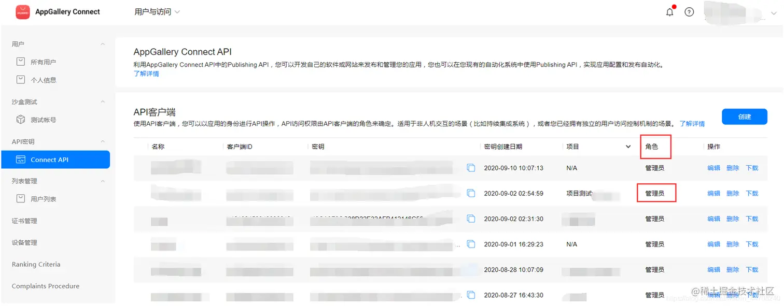The image size is (784, 306).
Task: Click N/A in the 2020-09-01 row
Action: click(571, 244)
